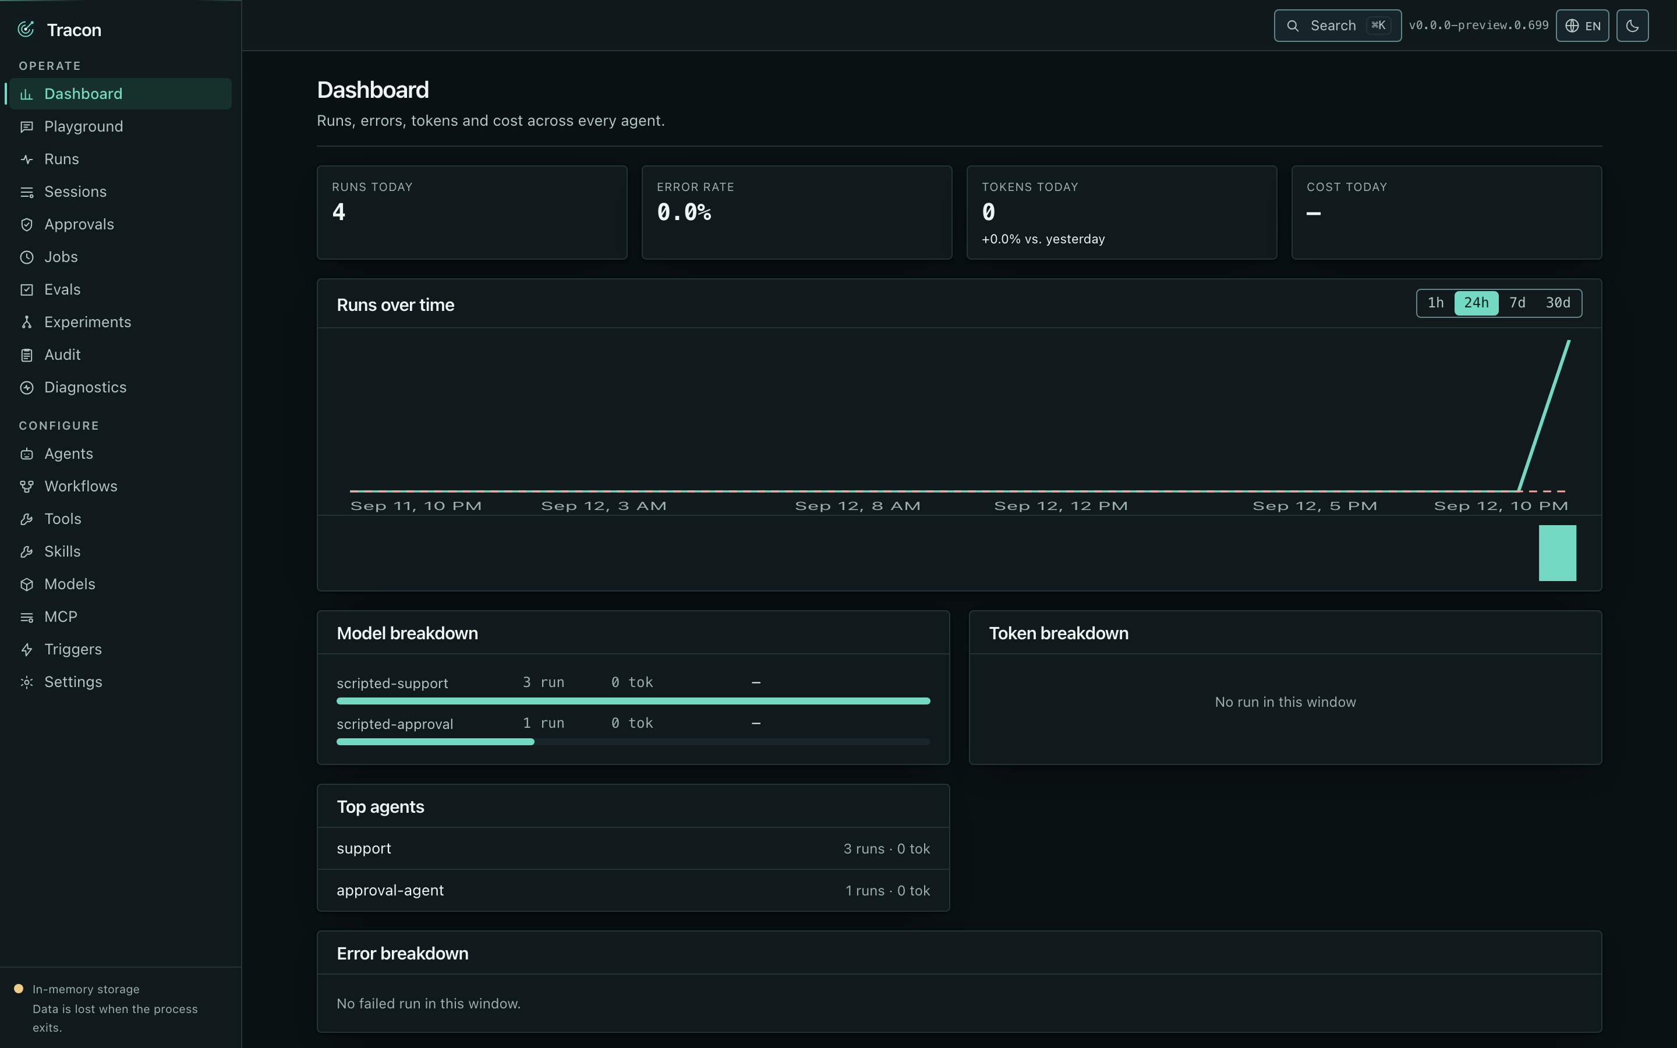This screenshot has height=1048, width=1677.
Task: Click the globe icon beside EN
Action: tap(1572, 26)
